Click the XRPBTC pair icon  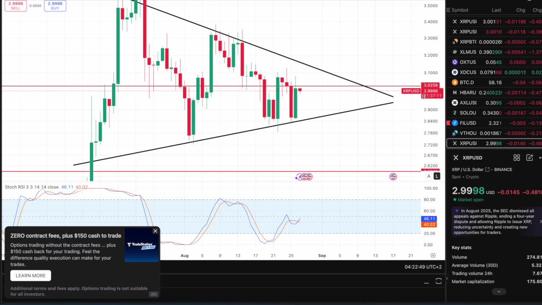point(455,42)
